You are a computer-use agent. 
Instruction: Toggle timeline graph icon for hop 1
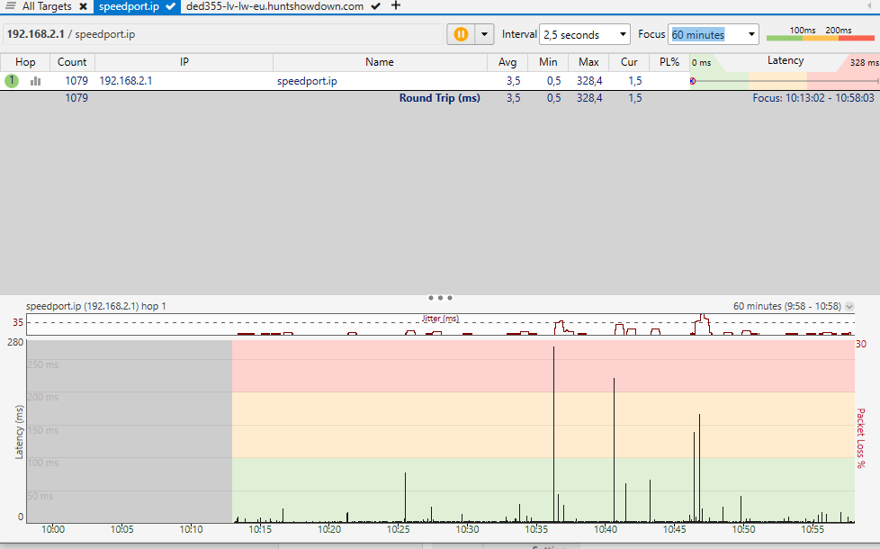(x=35, y=81)
